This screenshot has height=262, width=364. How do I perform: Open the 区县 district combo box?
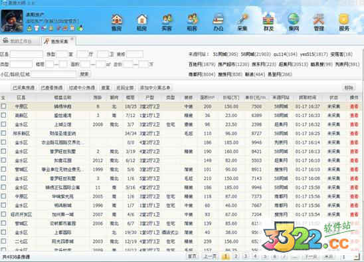[27, 54]
